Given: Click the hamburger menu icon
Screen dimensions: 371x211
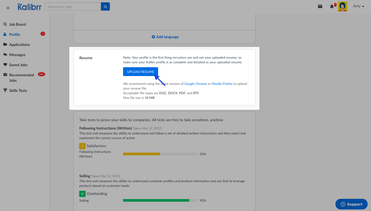Looking at the screenshot, I should (8, 8).
